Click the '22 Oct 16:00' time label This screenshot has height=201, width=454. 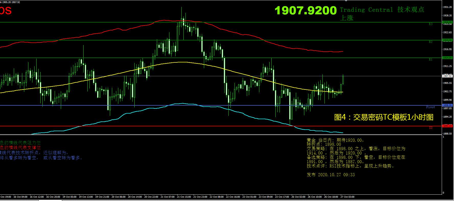point(233,197)
